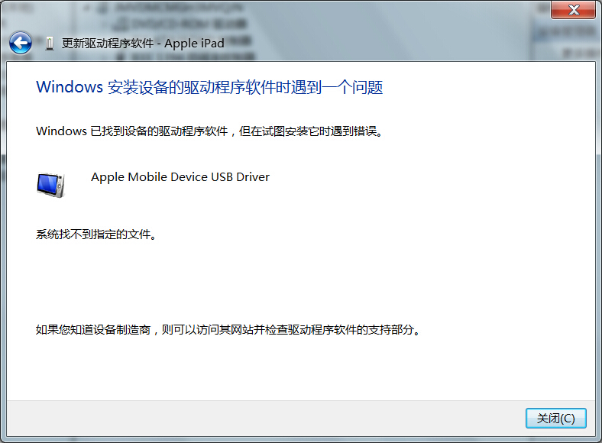Click the sentence 'Windows 已找到设备的驱动程序软件'
602x443 pixels.
click(131, 131)
